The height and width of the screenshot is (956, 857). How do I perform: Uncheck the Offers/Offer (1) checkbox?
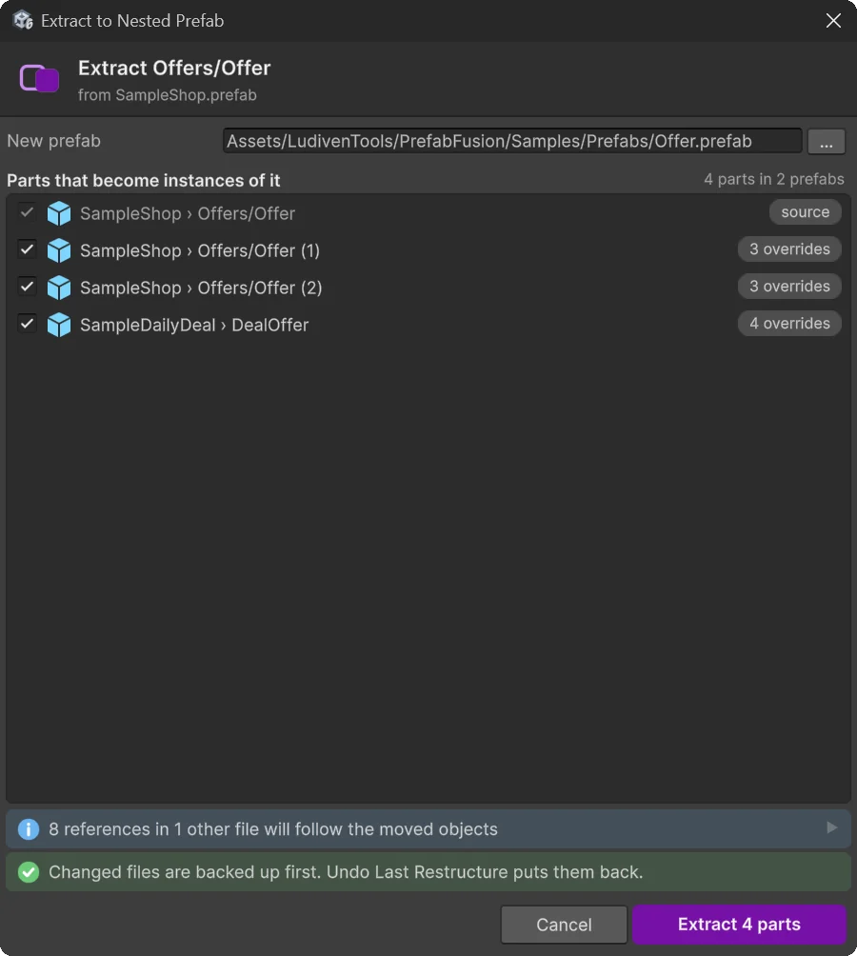coord(27,249)
